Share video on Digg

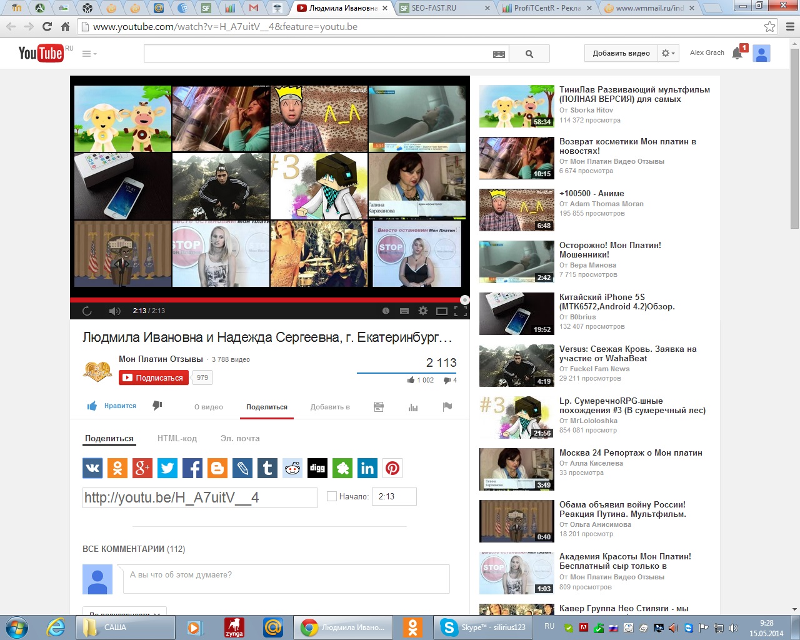click(x=317, y=468)
